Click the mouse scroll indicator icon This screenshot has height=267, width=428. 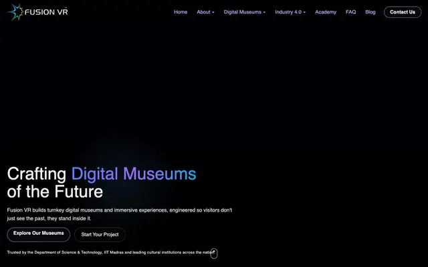coord(214,254)
